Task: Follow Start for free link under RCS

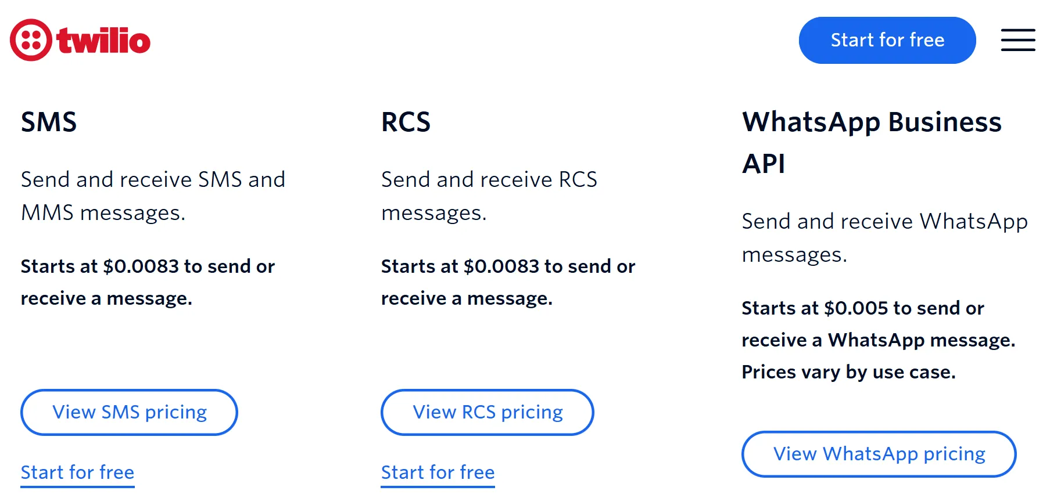Action: click(x=438, y=472)
